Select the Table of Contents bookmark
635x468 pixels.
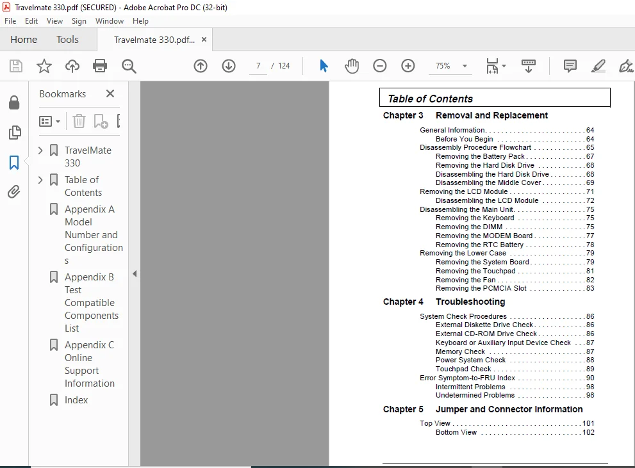click(x=83, y=186)
